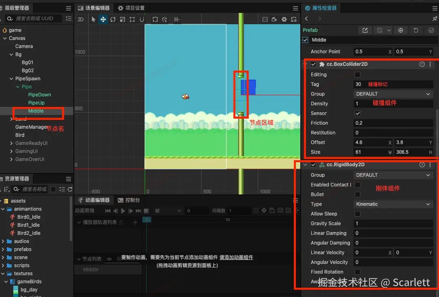Toggle the Middle node active checkbox
This screenshot has width=439, height=297.
pyautogui.click(x=306, y=40)
